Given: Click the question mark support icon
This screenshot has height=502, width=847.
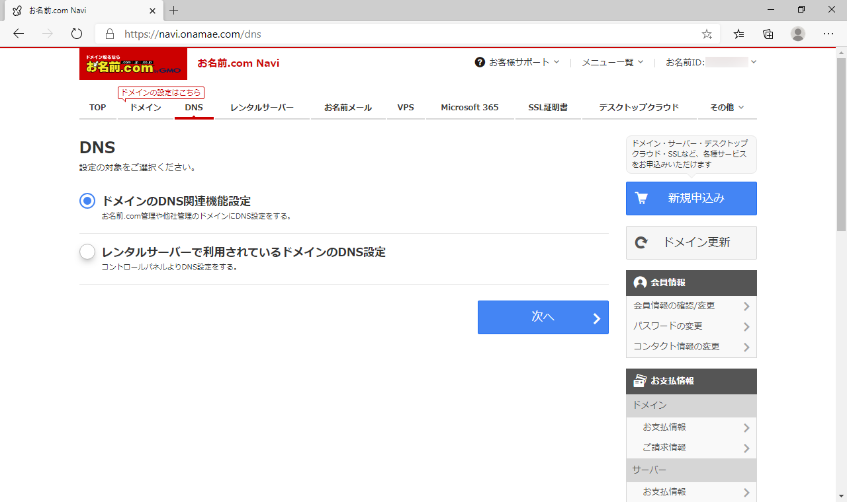Looking at the screenshot, I should (x=480, y=62).
